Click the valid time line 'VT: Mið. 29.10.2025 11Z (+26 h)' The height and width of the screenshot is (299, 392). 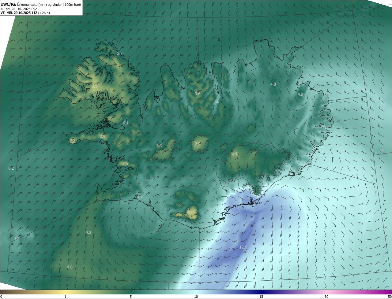25,13
